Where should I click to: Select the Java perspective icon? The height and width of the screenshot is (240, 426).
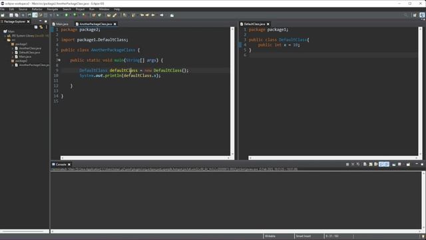point(422,15)
